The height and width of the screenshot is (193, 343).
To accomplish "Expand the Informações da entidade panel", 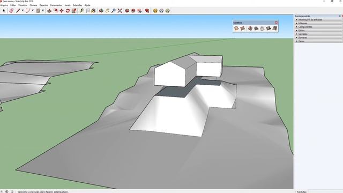I will [x=318, y=20].
